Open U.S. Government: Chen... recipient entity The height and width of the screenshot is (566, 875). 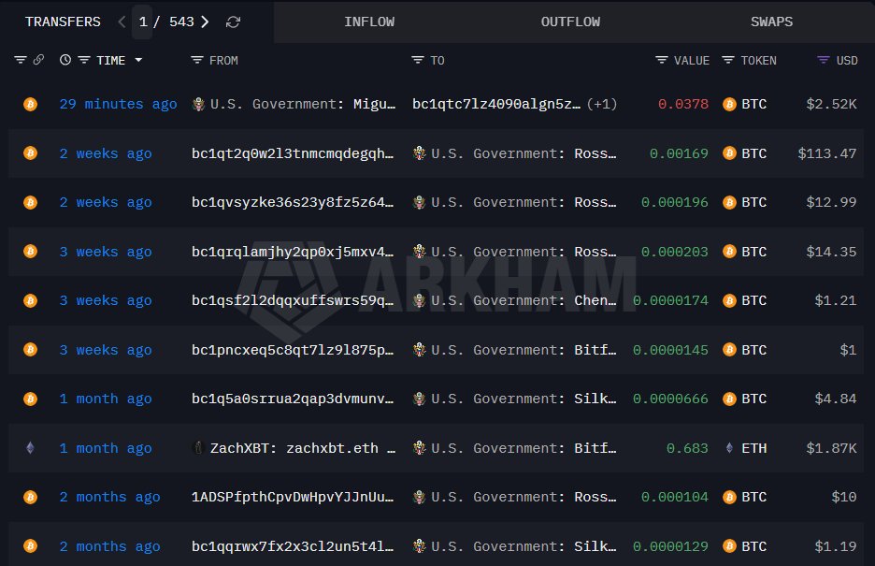tap(514, 300)
